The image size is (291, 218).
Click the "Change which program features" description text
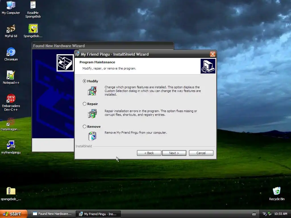[153, 91]
